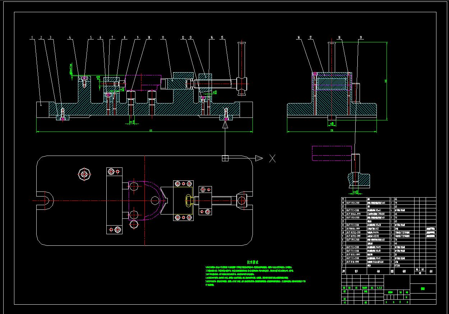This screenshot has width=449, height=314.
Task: Click the X view direction marker
Action: pyautogui.click(x=273, y=158)
